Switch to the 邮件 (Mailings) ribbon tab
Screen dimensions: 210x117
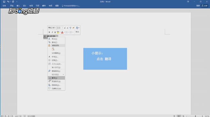coord(44,6)
